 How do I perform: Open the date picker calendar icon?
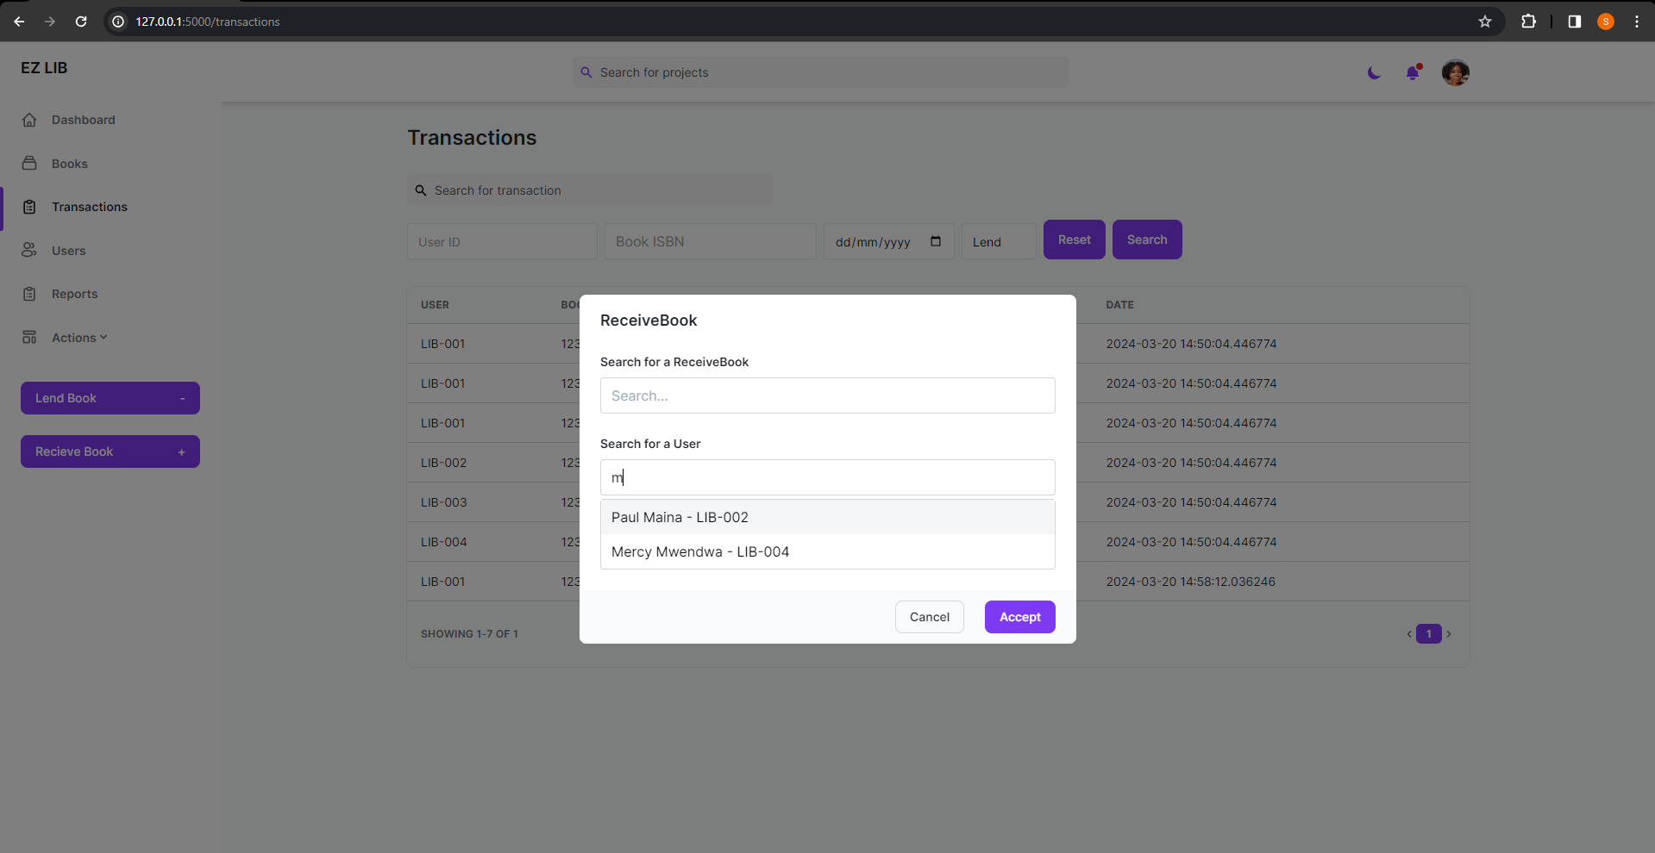click(936, 241)
